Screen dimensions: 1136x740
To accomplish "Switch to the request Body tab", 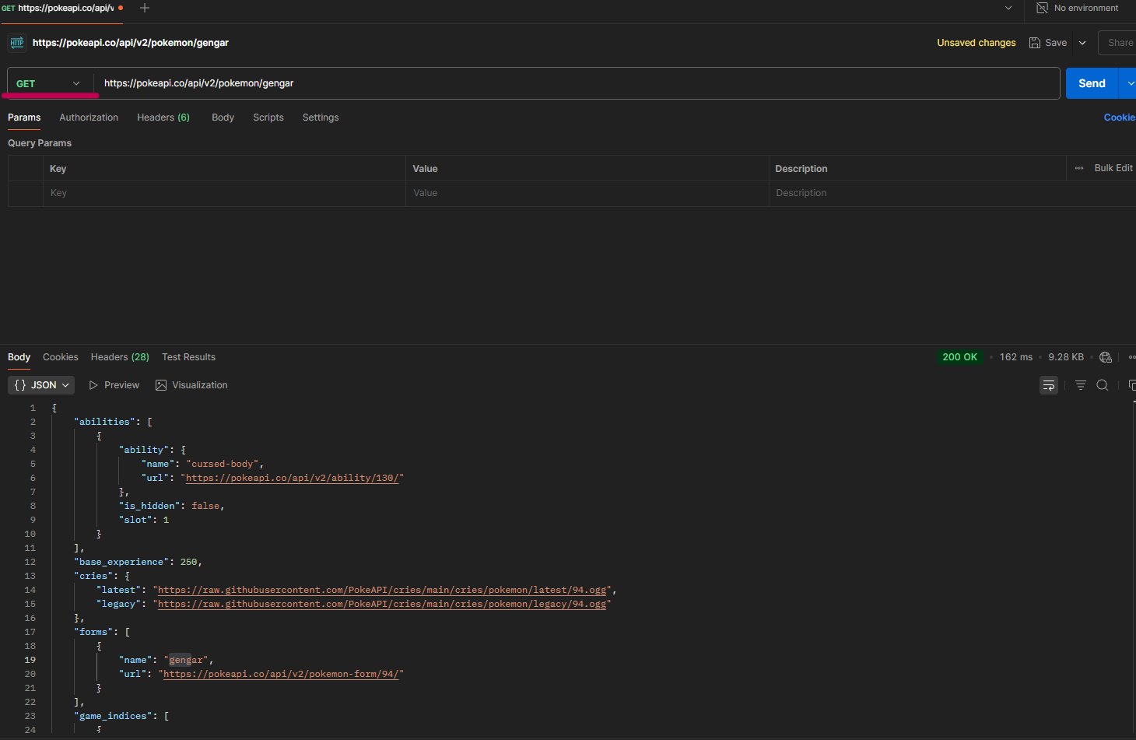I will [223, 117].
